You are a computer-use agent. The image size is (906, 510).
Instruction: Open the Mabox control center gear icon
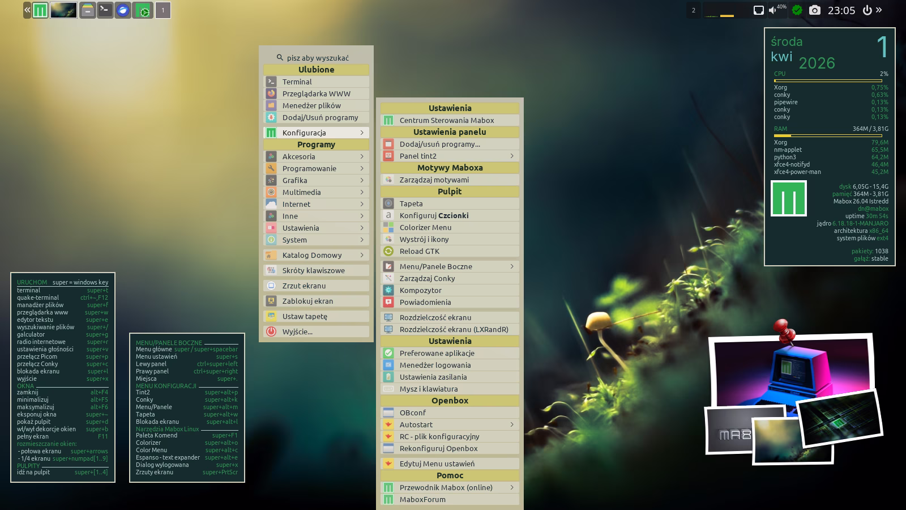tap(143, 10)
